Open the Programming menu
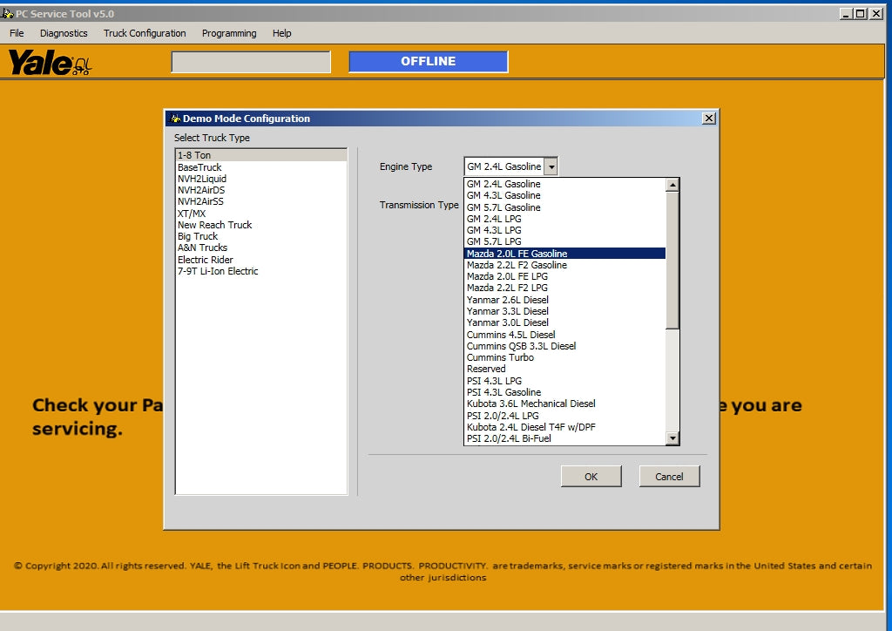 pos(229,33)
